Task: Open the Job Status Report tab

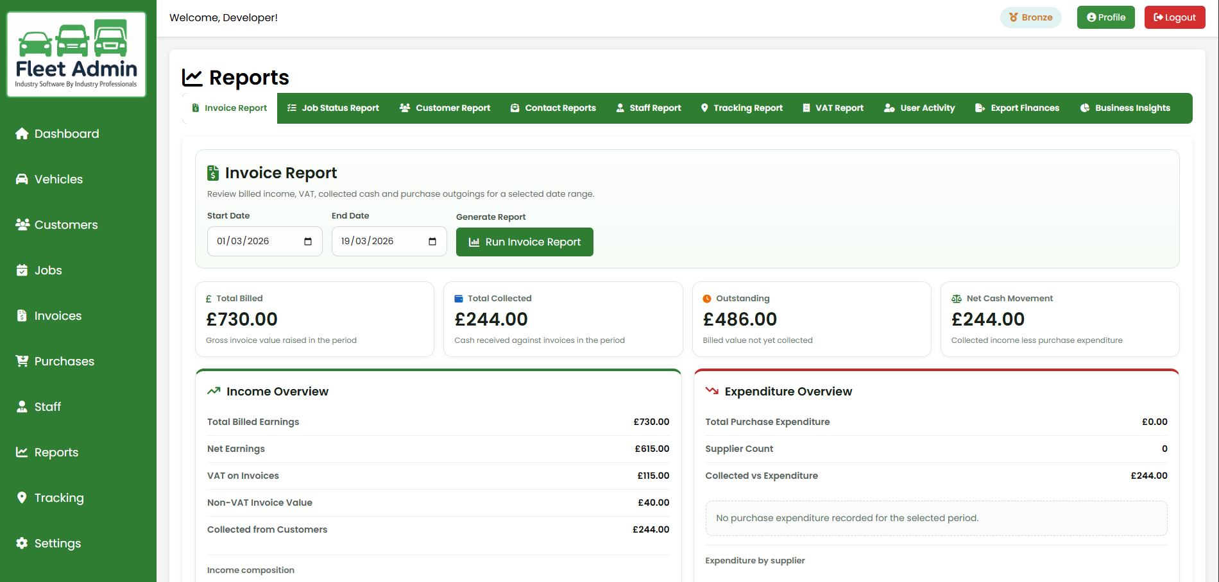Action: [333, 108]
